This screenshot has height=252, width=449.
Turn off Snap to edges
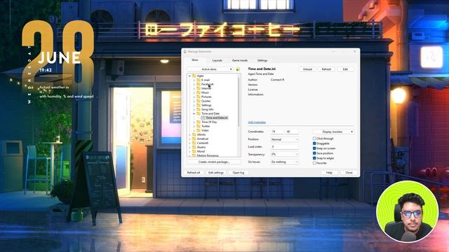coord(314,158)
